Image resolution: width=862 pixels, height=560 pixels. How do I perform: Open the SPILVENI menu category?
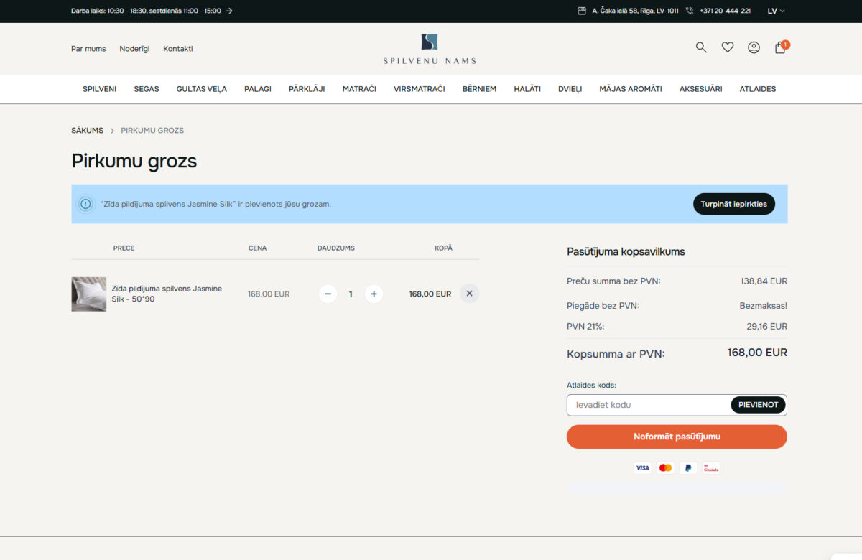pyautogui.click(x=99, y=89)
